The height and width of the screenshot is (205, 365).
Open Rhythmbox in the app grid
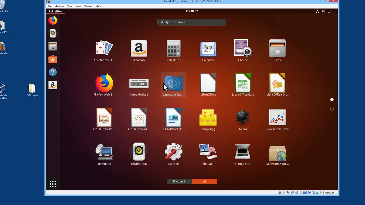(139, 154)
